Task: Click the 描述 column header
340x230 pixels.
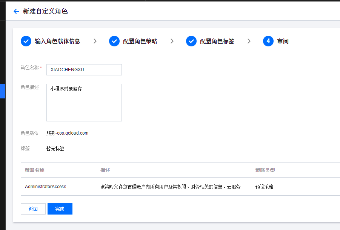Action: pyautogui.click(x=105, y=170)
